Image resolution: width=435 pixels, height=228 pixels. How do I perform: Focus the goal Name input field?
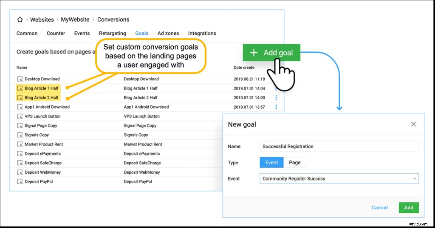(339, 146)
